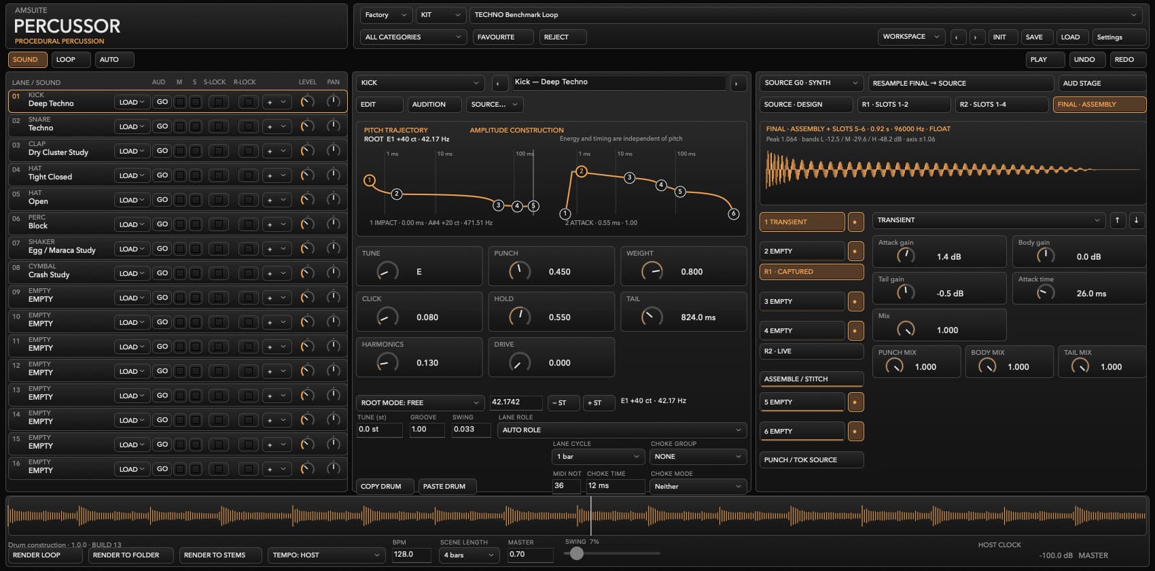
Task: Move Transient layer up with arrow
Action: click(1118, 220)
